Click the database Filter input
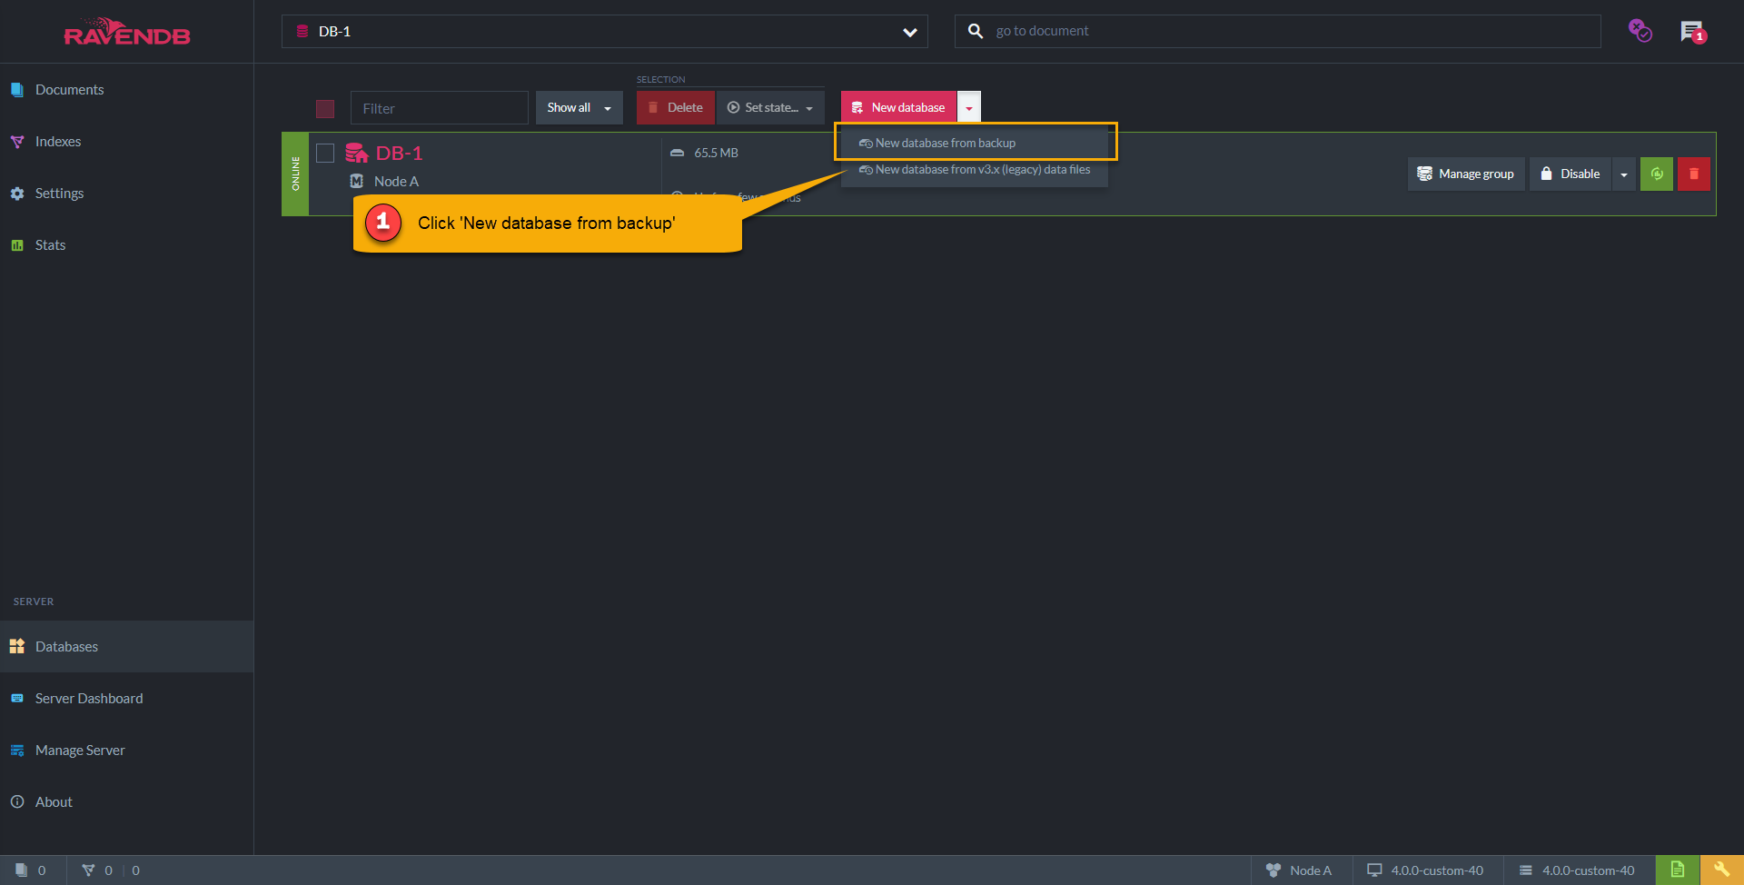The image size is (1744, 885). (x=440, y=108)
